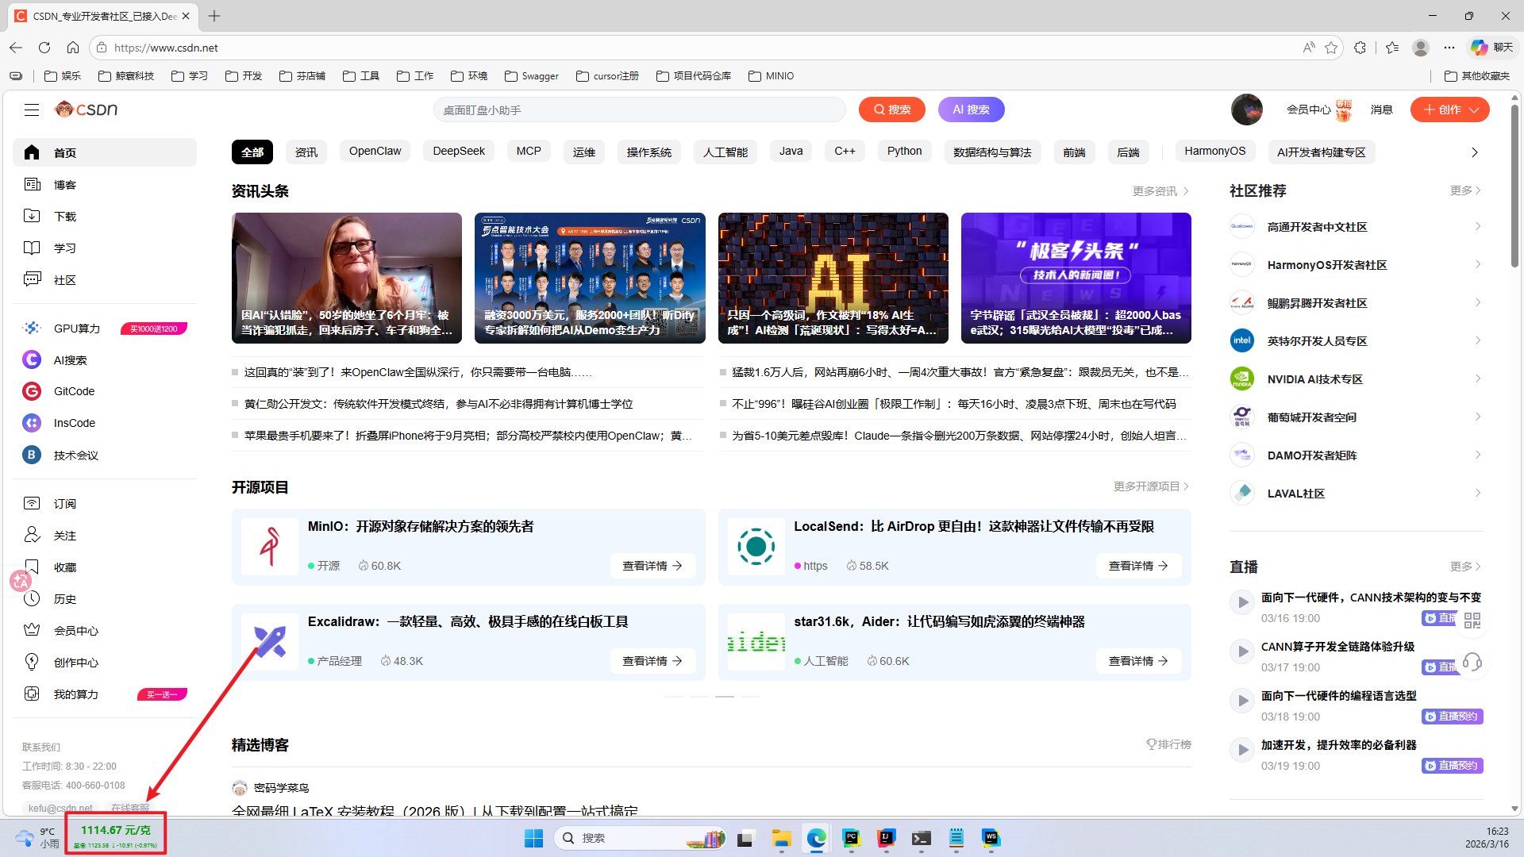This screenshot has height=857, width=1524.
Task: Open File Explorer from the taskbar
Action: tap(781, 838)
